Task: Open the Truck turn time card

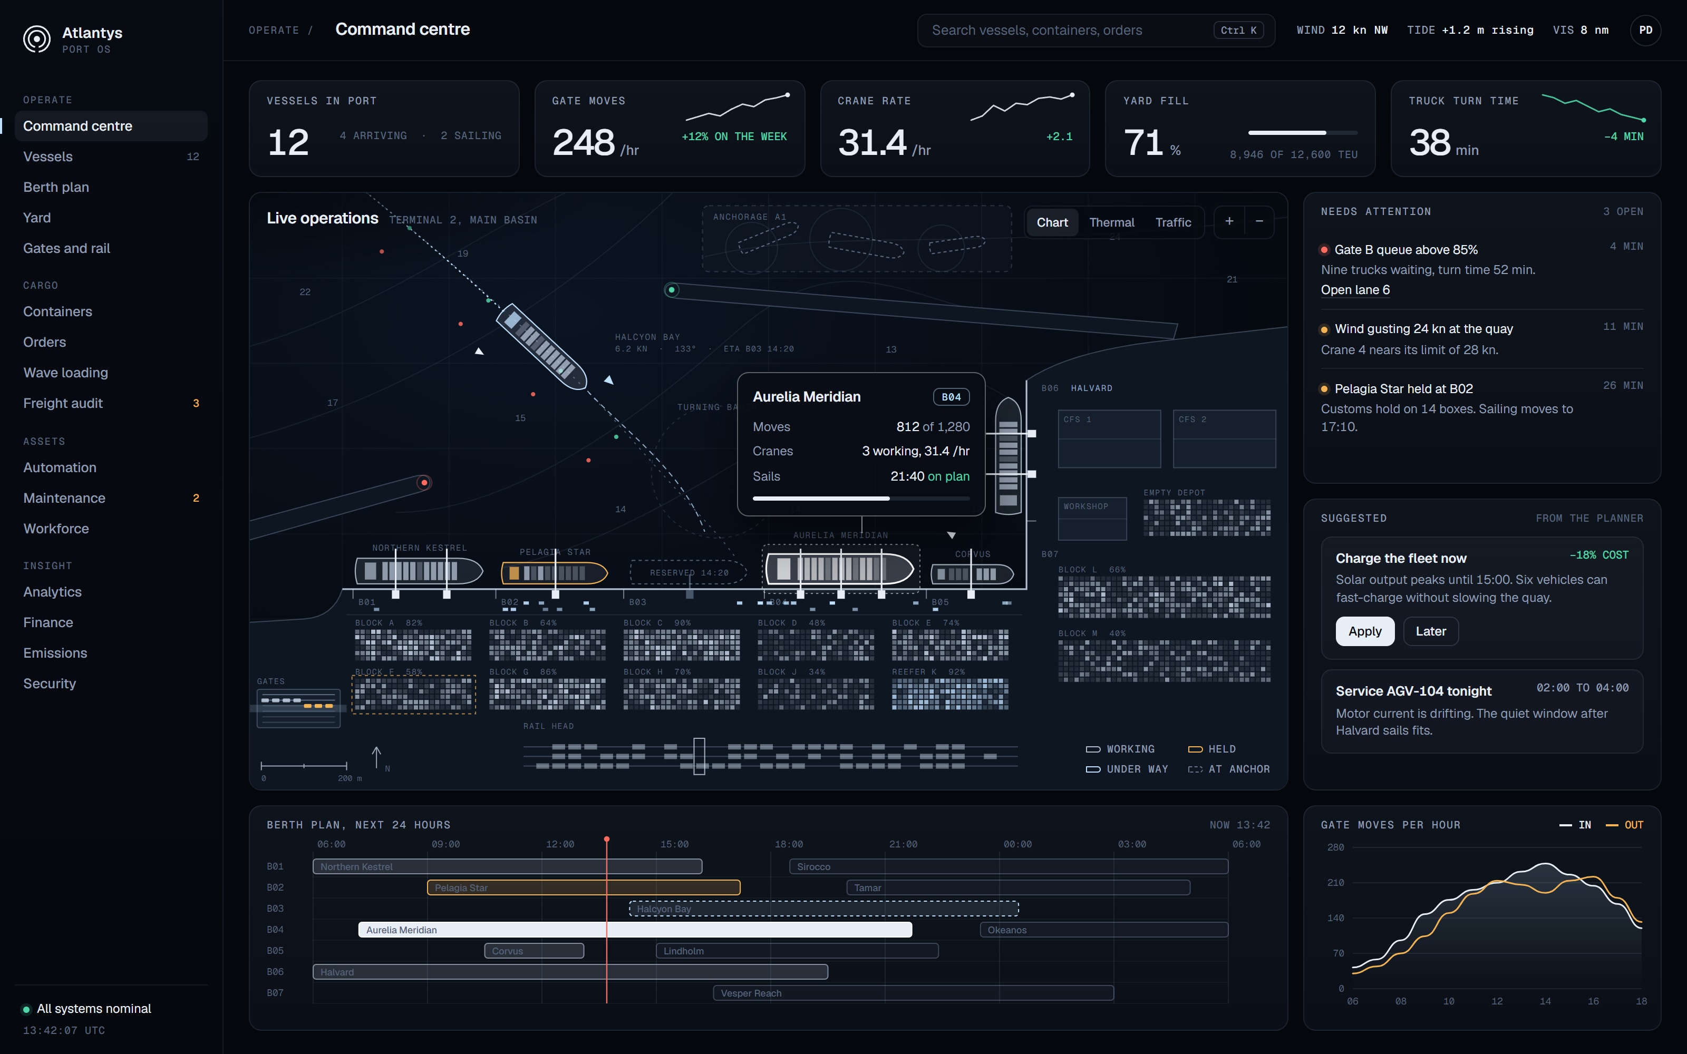Action: [x=1525, y=128]
